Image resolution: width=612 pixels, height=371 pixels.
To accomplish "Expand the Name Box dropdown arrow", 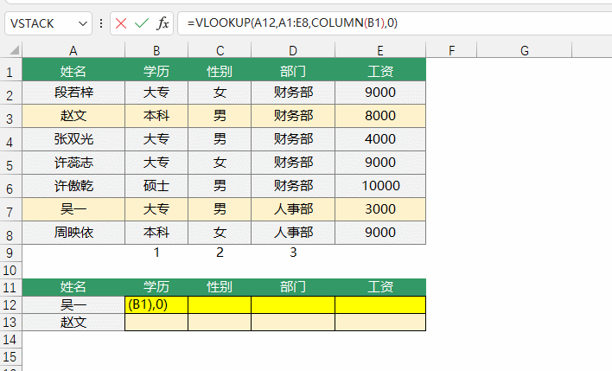I will tap(83, 24).
